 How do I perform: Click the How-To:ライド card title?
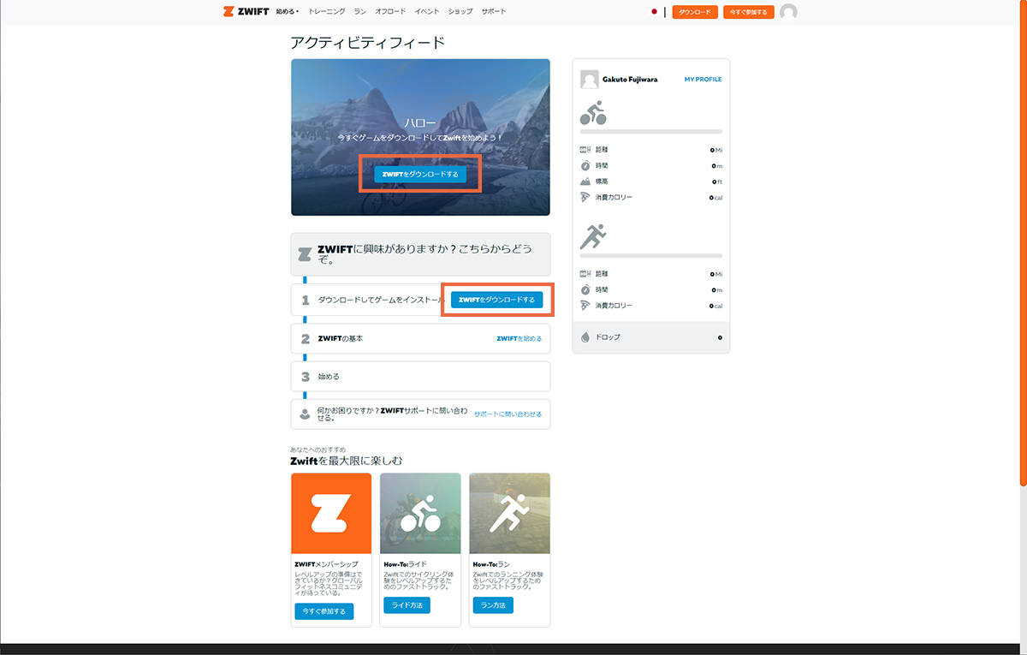click(405, 564)
